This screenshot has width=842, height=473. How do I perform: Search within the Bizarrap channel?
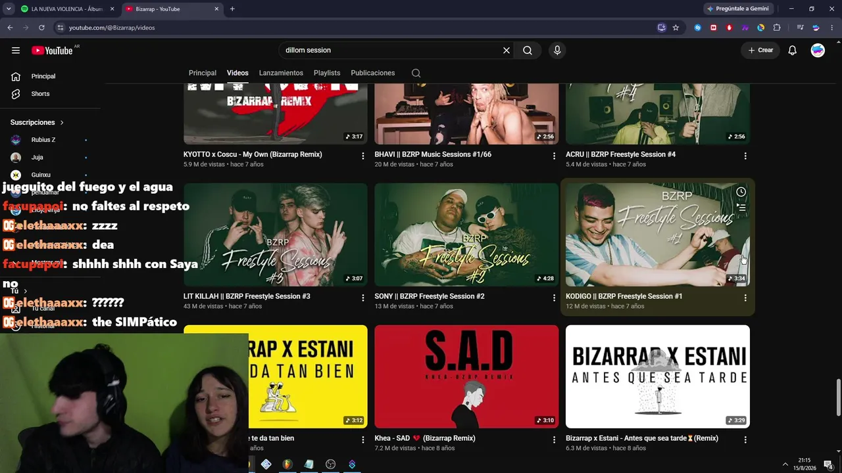[416, 73]
